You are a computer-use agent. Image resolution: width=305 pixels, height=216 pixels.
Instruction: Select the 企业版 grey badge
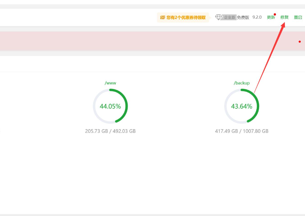click(229, 17)
